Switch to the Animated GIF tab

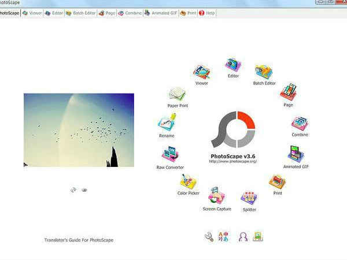161,13
